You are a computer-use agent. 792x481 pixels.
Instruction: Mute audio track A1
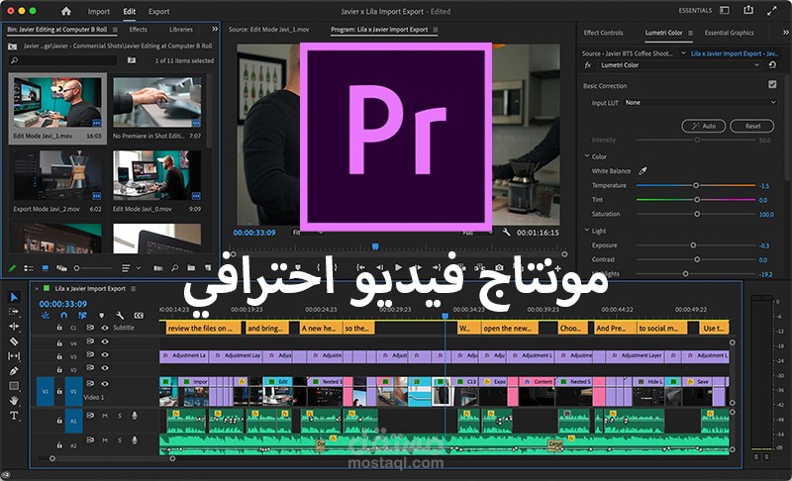click(x=105, y=416)
